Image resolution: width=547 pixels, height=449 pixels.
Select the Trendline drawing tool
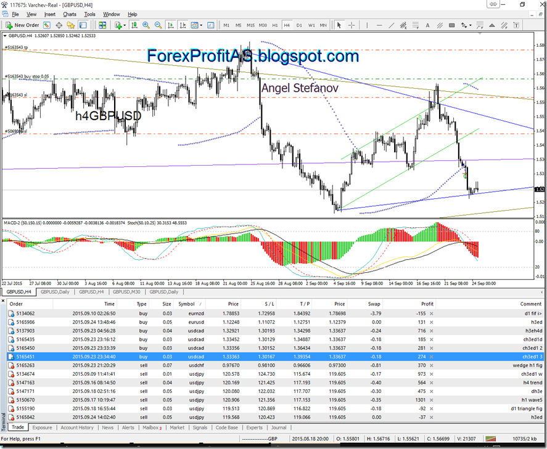click(392, 25)
